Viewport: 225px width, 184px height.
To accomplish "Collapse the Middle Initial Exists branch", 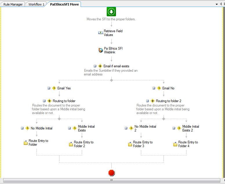I will tap(70, 128).
